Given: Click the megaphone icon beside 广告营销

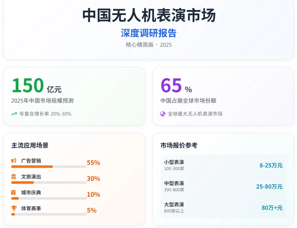Looking at the screenshot, I should pyautogui.click(x=14, y=161).
